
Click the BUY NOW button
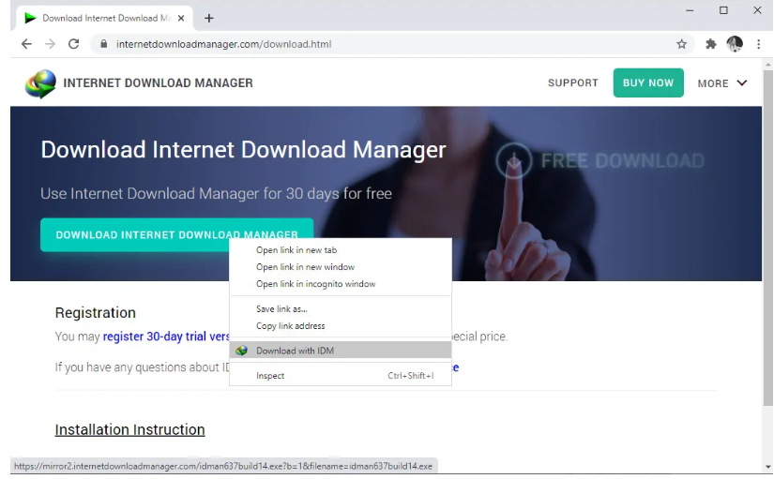click(648, 82)
